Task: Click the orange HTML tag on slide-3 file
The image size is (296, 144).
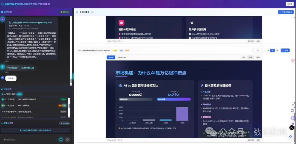Action: 127,51
